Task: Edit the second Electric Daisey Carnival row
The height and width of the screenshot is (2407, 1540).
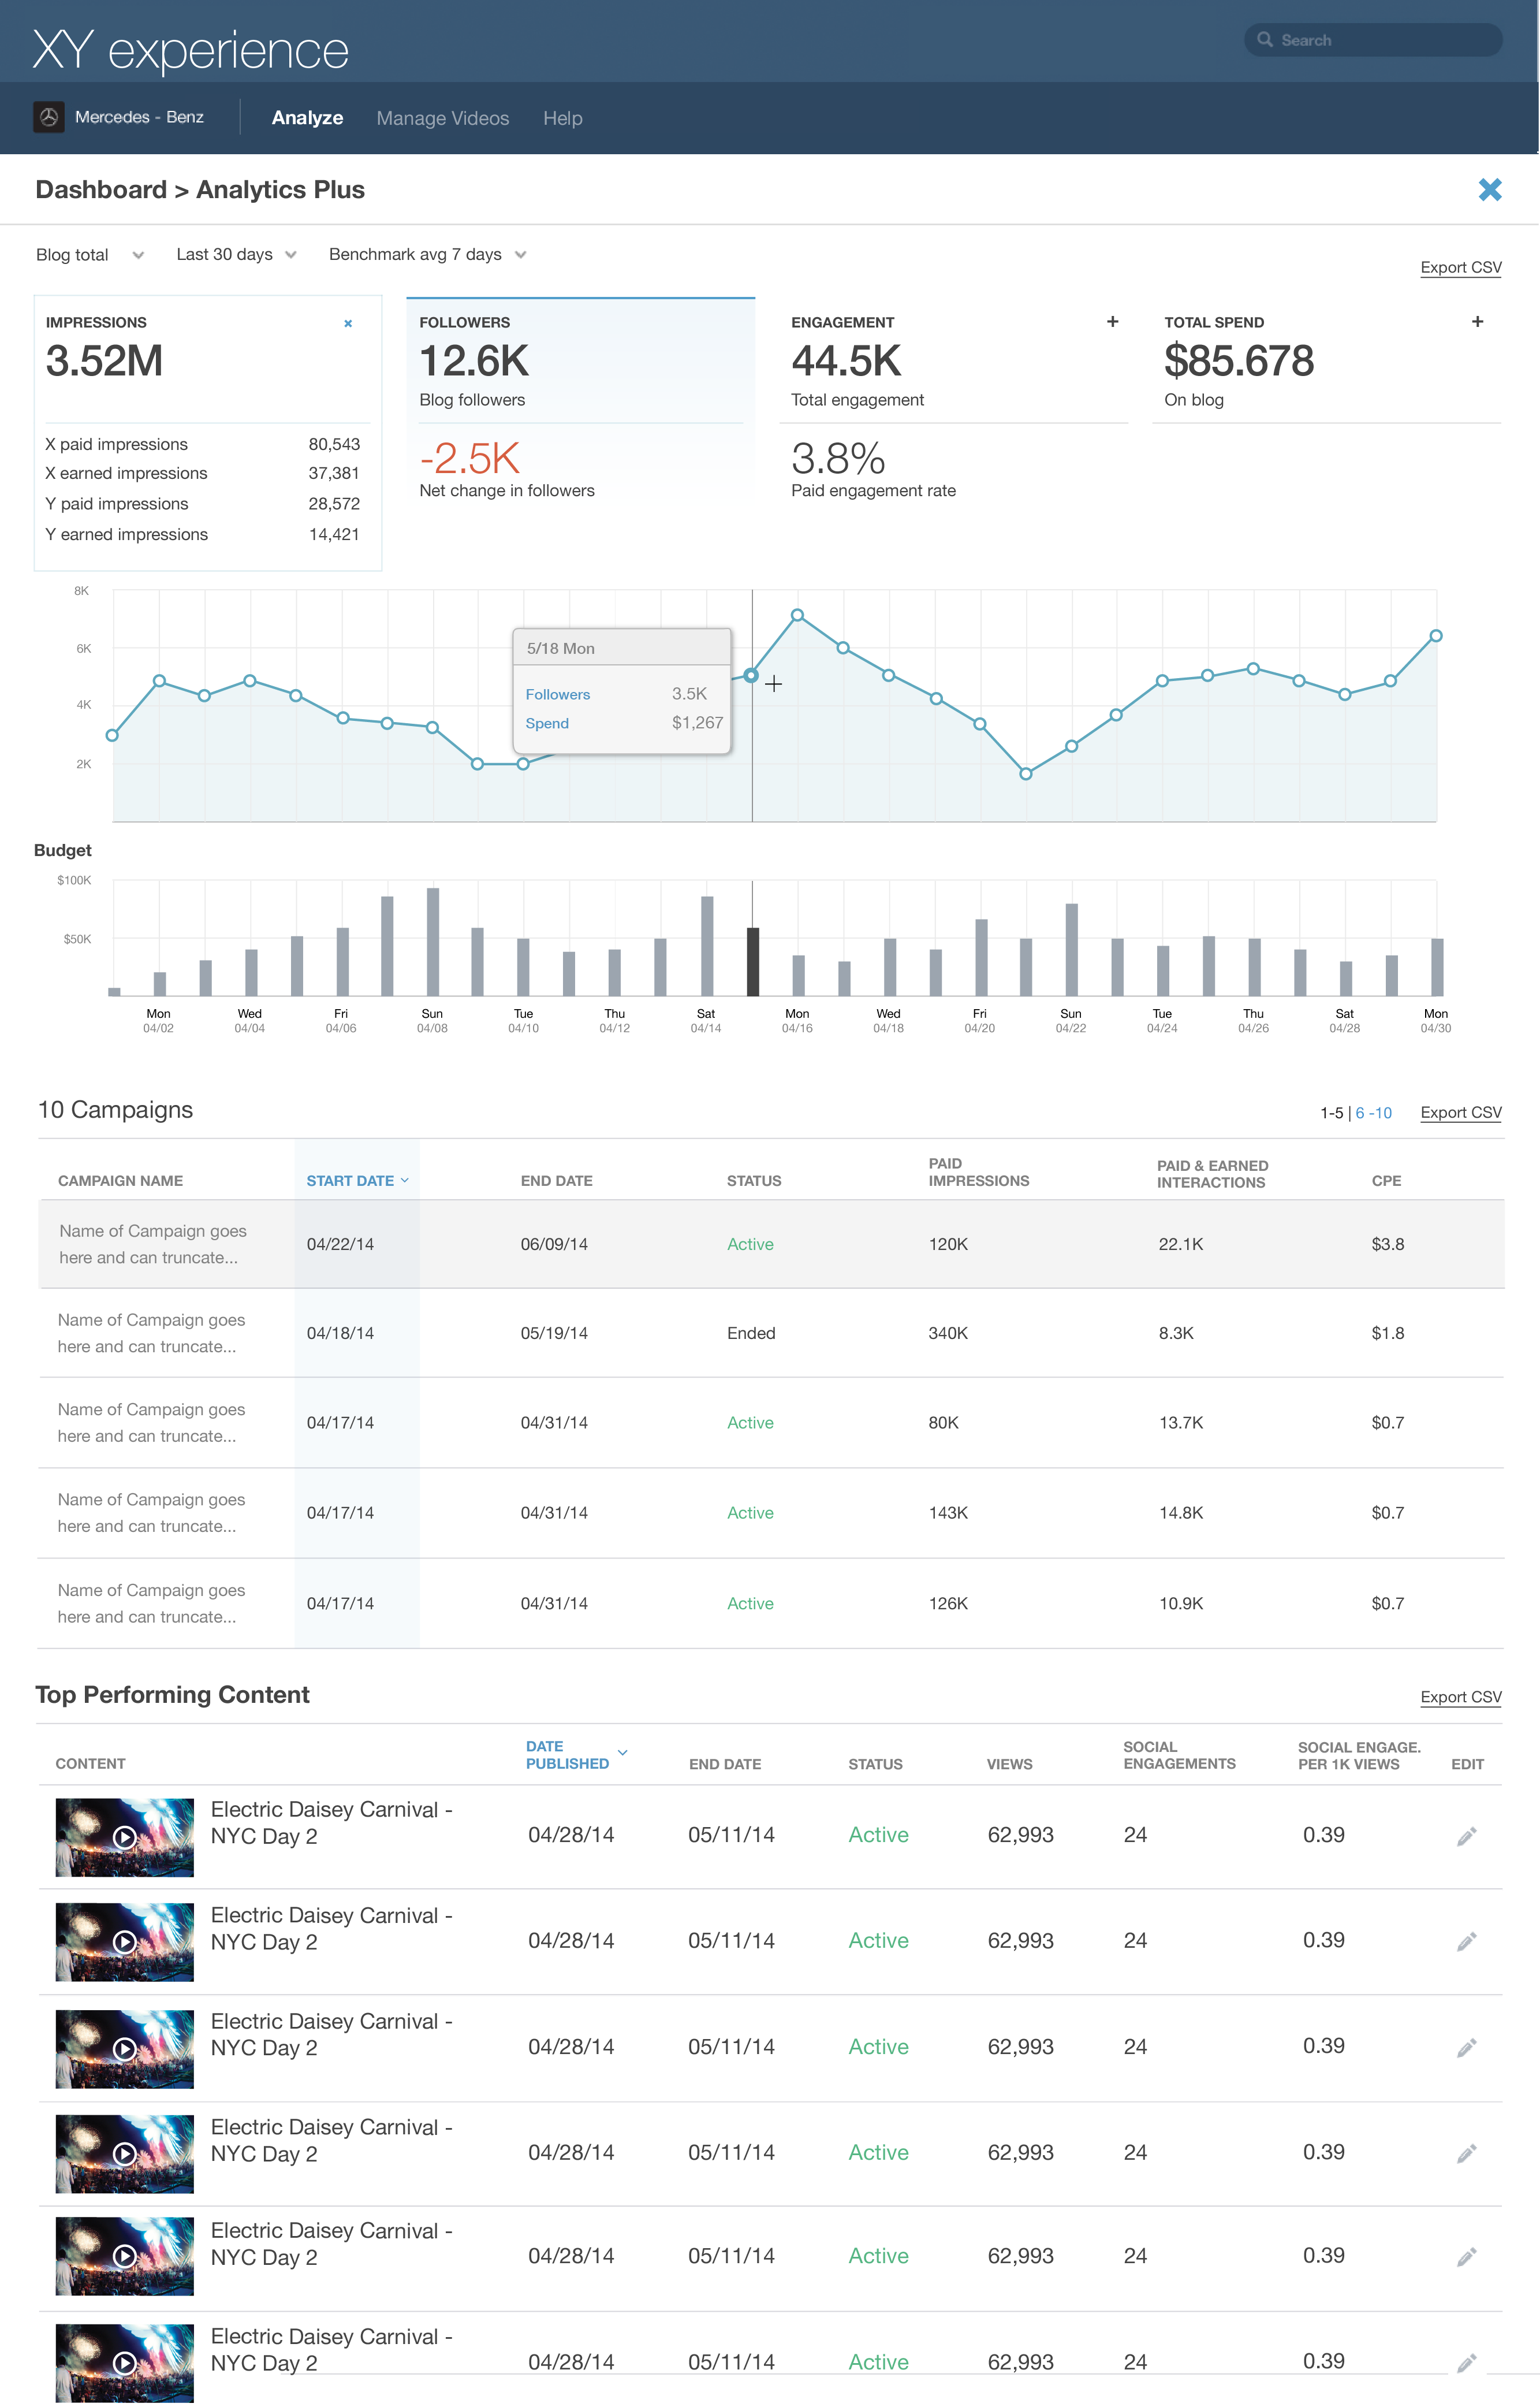Action: 1466,1942
